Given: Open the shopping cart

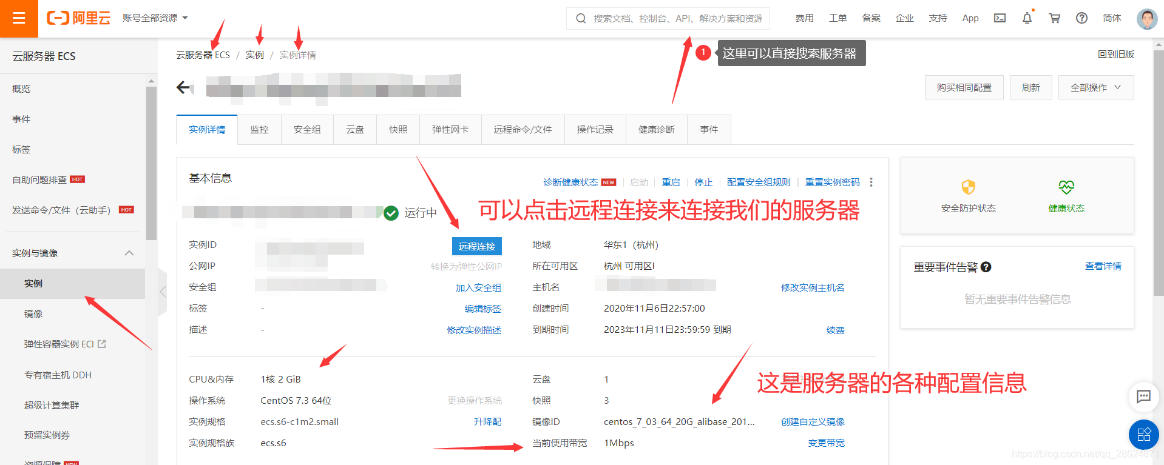Looking at the screenshot, I should (1054, 18).
